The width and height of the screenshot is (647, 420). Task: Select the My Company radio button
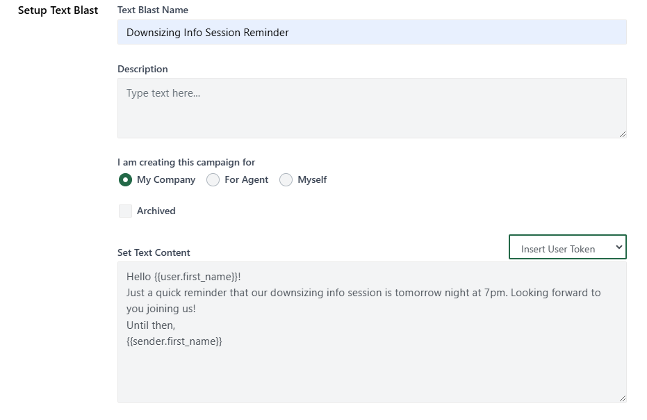[126, 179]
